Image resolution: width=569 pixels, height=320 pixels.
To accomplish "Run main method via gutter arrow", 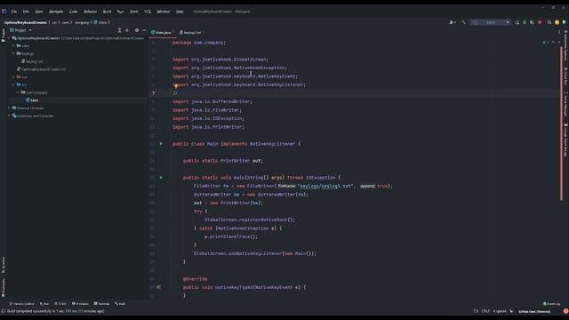I will [161, 178].
